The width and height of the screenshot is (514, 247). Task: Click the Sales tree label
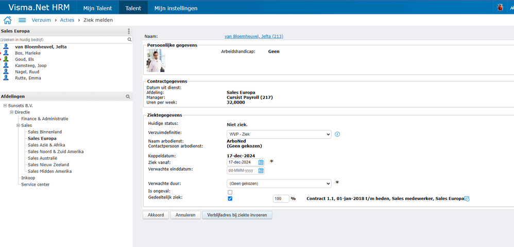click(x=27, y=125)
